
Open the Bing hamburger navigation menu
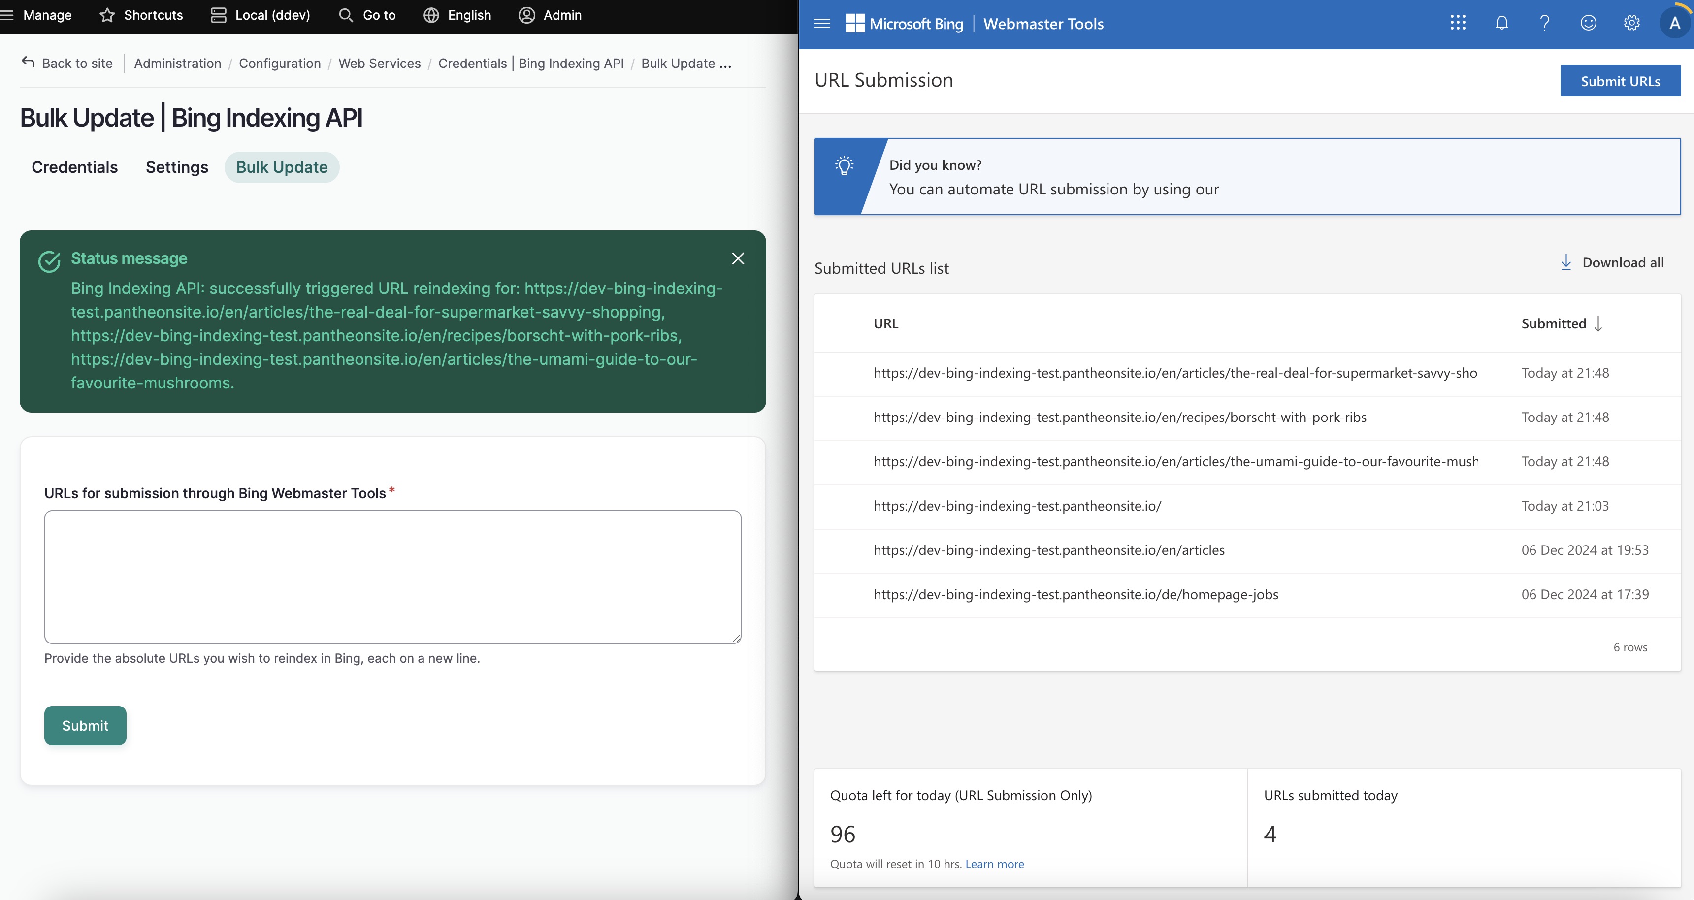822,24
